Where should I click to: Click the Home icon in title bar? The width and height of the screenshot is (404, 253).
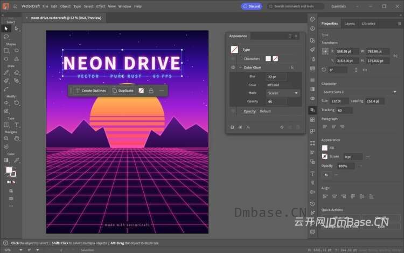pyautogui.click(x=15, y=6)
